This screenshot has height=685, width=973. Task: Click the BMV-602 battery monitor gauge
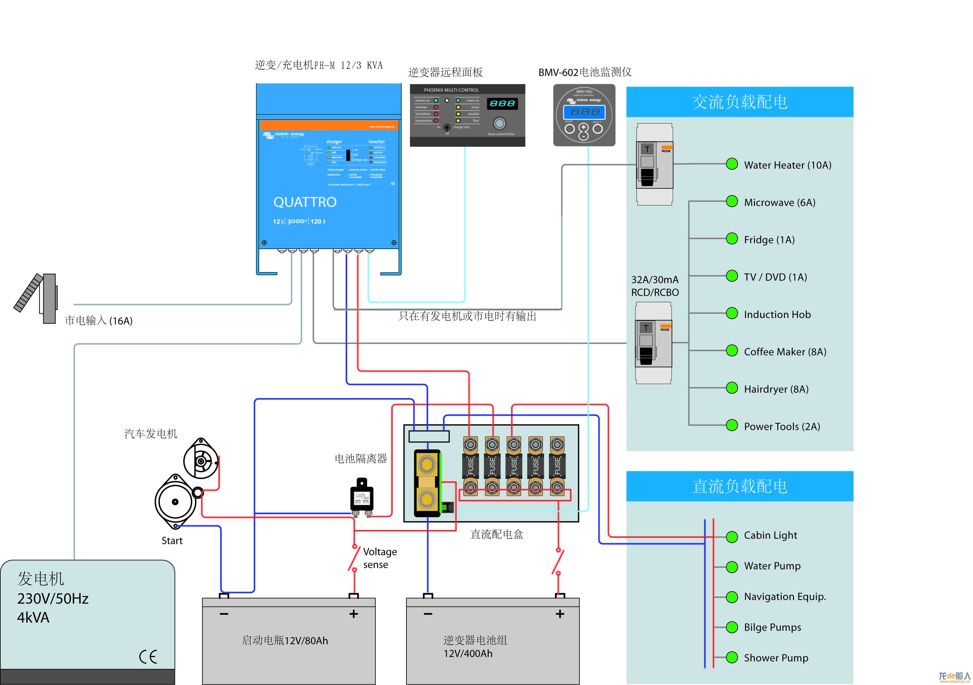[x=584, y=115]
